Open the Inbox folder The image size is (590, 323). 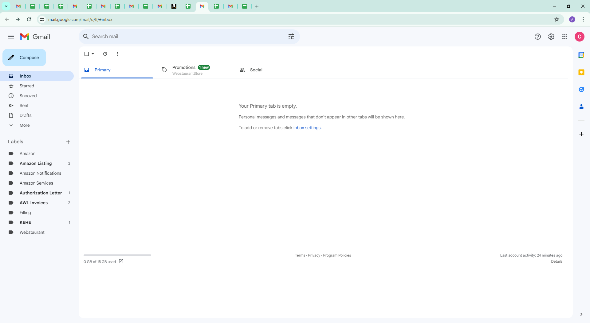[37, 76]
